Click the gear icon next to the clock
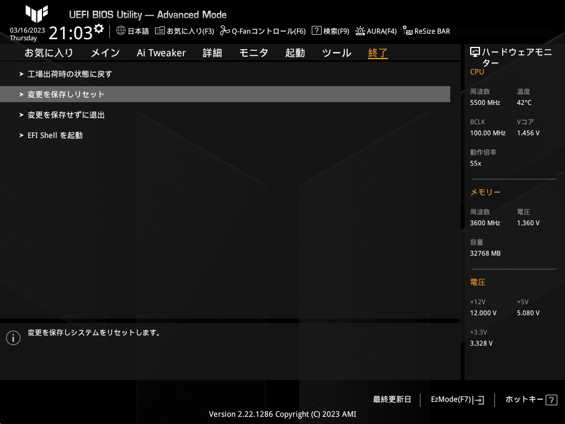 click(x=99, y=29)
